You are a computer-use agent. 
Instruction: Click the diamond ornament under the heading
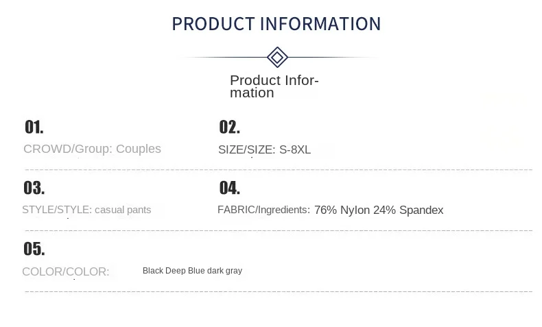[x=276, y=57]
